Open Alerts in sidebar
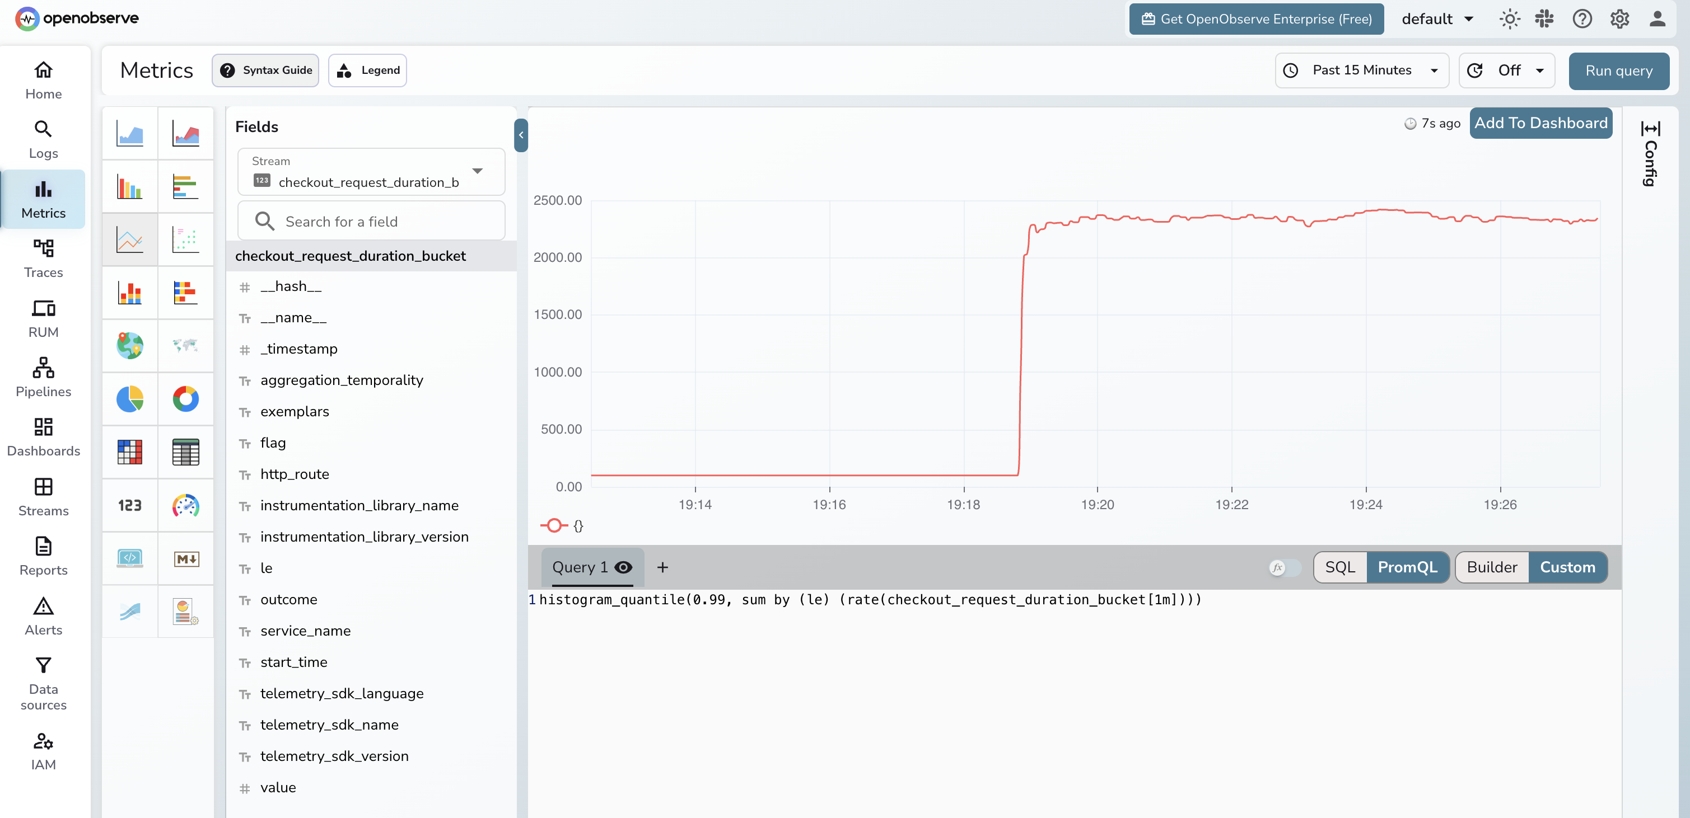Screen dimensions: 1690x818 click(x=43, y=617)
